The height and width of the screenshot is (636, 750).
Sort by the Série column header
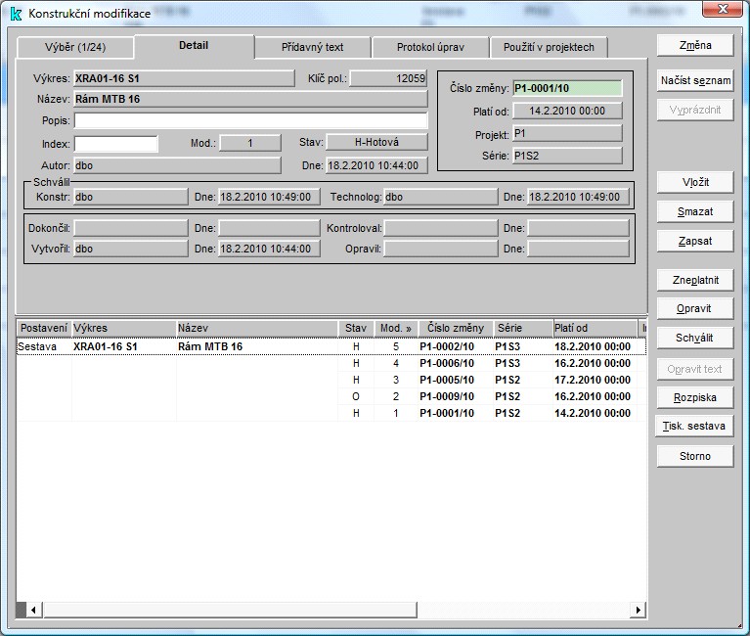pos(523,329)
